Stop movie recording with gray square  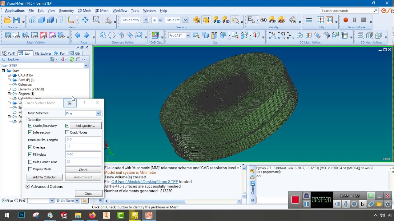tap(364, 20)
